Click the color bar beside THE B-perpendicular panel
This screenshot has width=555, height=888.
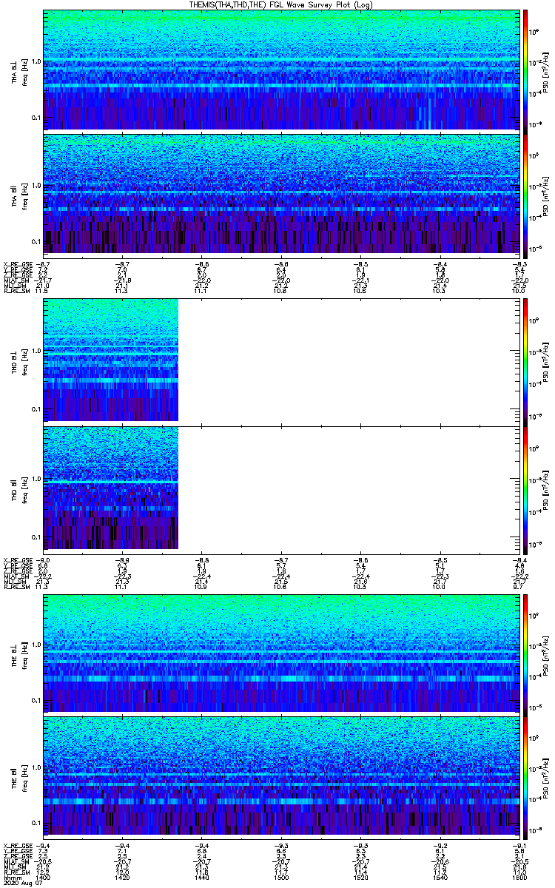526,653
